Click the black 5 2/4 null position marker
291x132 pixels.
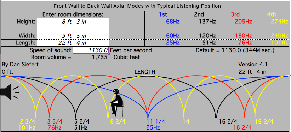coord(82,122)
